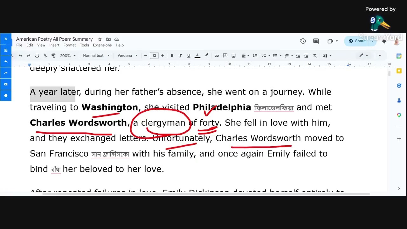Open the Tools menu
Image resolution: width=407 pixels, height=229 pixels.
84,45
